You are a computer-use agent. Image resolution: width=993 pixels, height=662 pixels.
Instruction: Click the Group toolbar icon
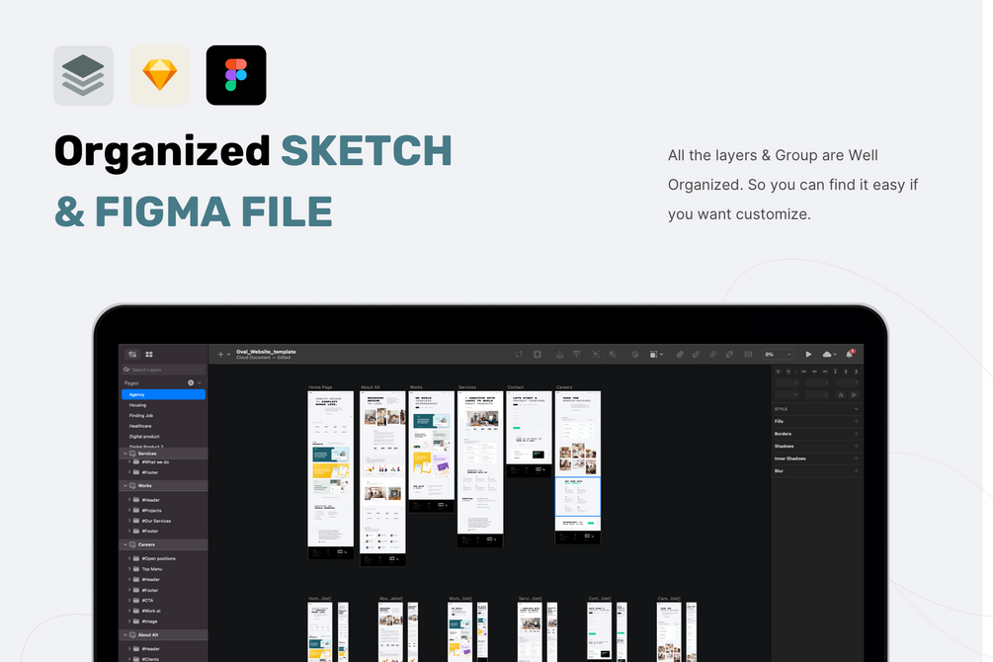click(596, 354)
